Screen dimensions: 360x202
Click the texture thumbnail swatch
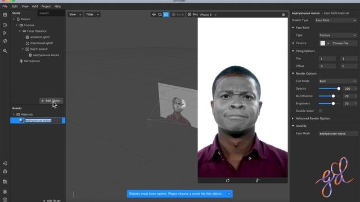(322, 43)
